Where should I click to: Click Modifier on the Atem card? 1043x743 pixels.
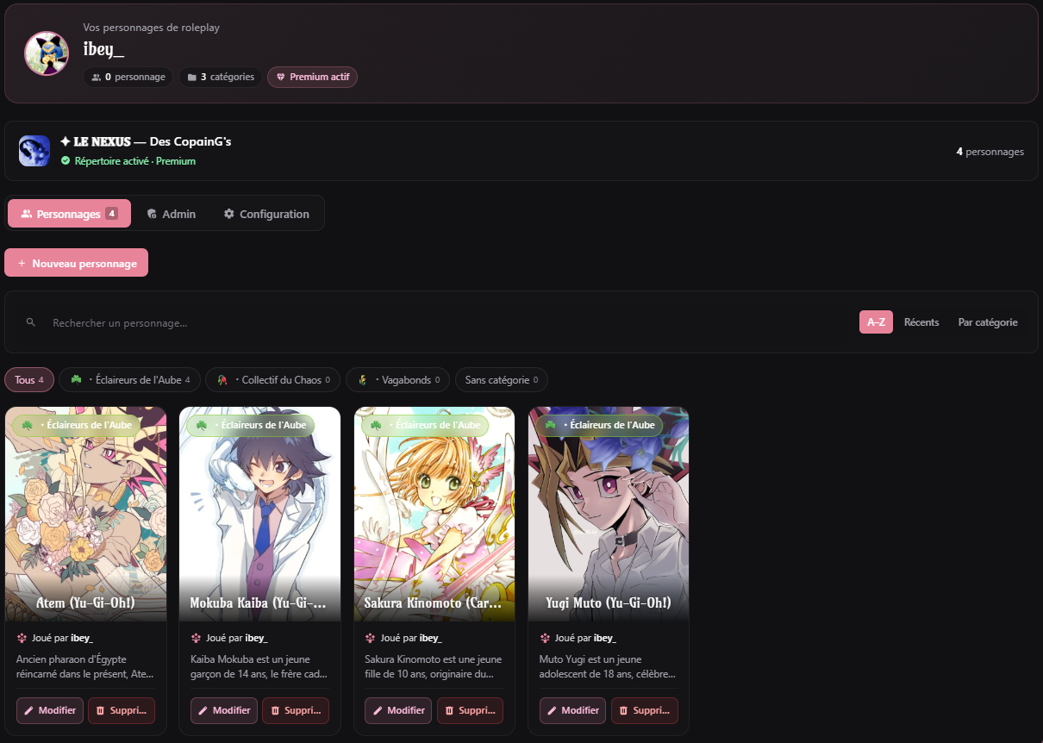(x=50, y=711)
